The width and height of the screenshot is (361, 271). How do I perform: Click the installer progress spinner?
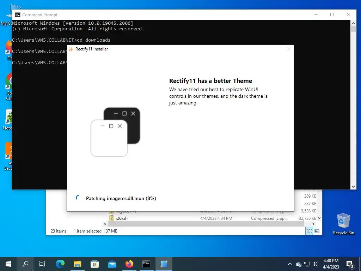[x=78, y=198]
